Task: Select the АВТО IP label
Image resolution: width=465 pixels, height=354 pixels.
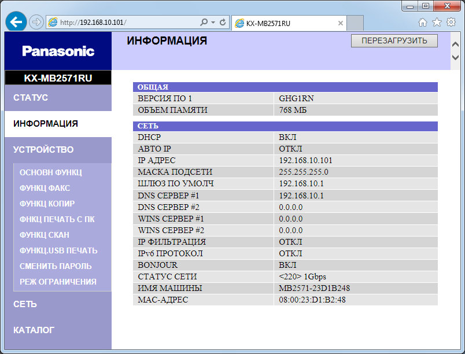Action: point(154,149)
